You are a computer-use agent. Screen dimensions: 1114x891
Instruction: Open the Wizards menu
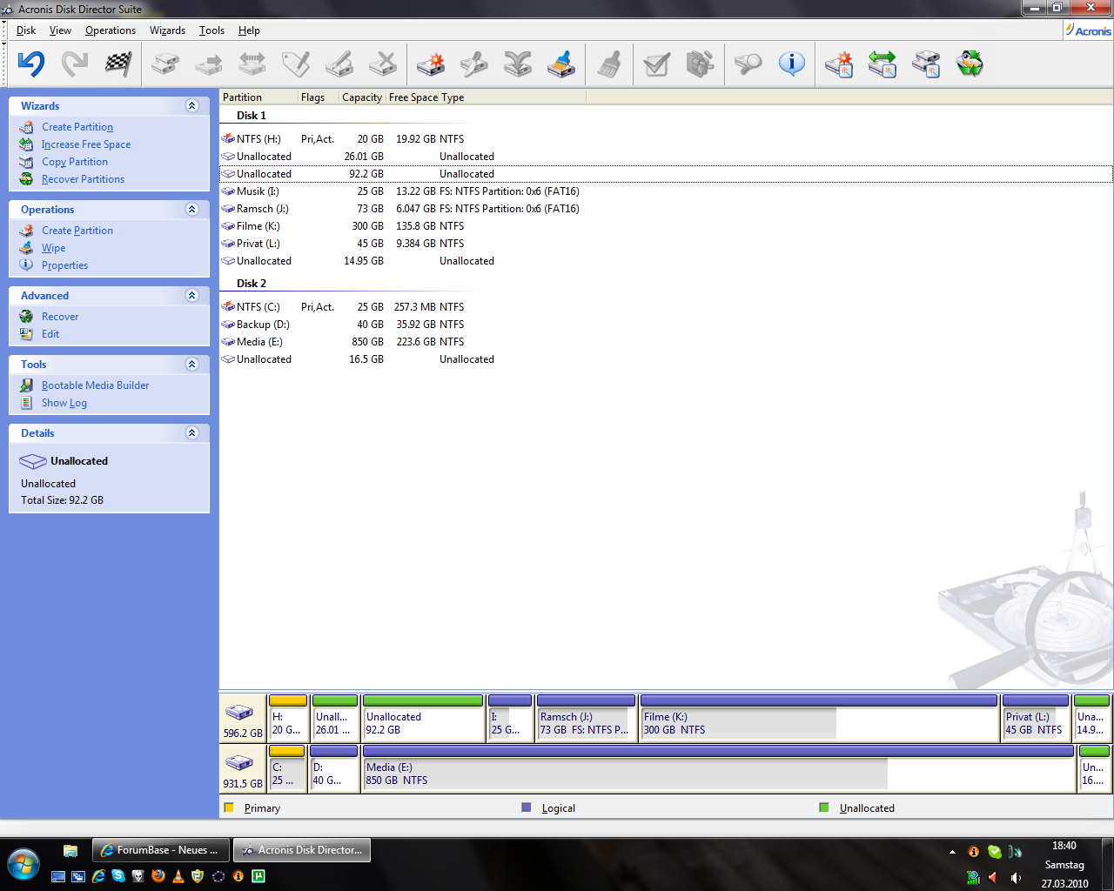(167, 30)
